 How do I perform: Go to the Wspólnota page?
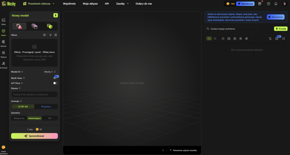coord(69,4)
